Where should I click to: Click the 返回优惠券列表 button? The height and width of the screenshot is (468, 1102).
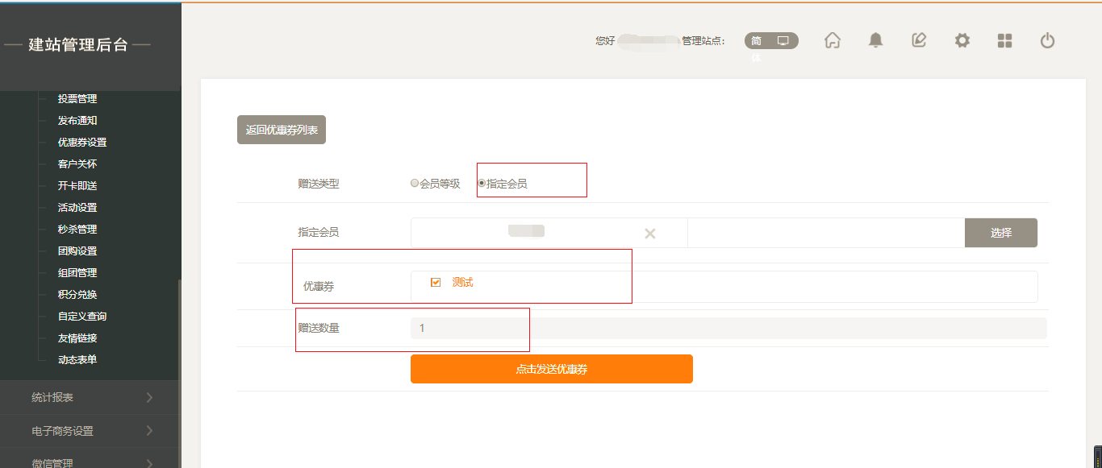[282, 130]
